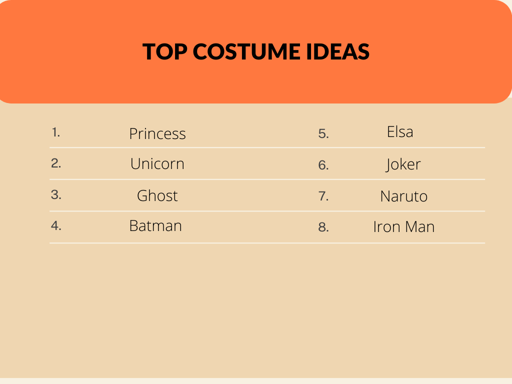Click the number 2. beside Unicorn
Image resolution: width=512 pixels, height=384 pixels.
click(56, 163)
